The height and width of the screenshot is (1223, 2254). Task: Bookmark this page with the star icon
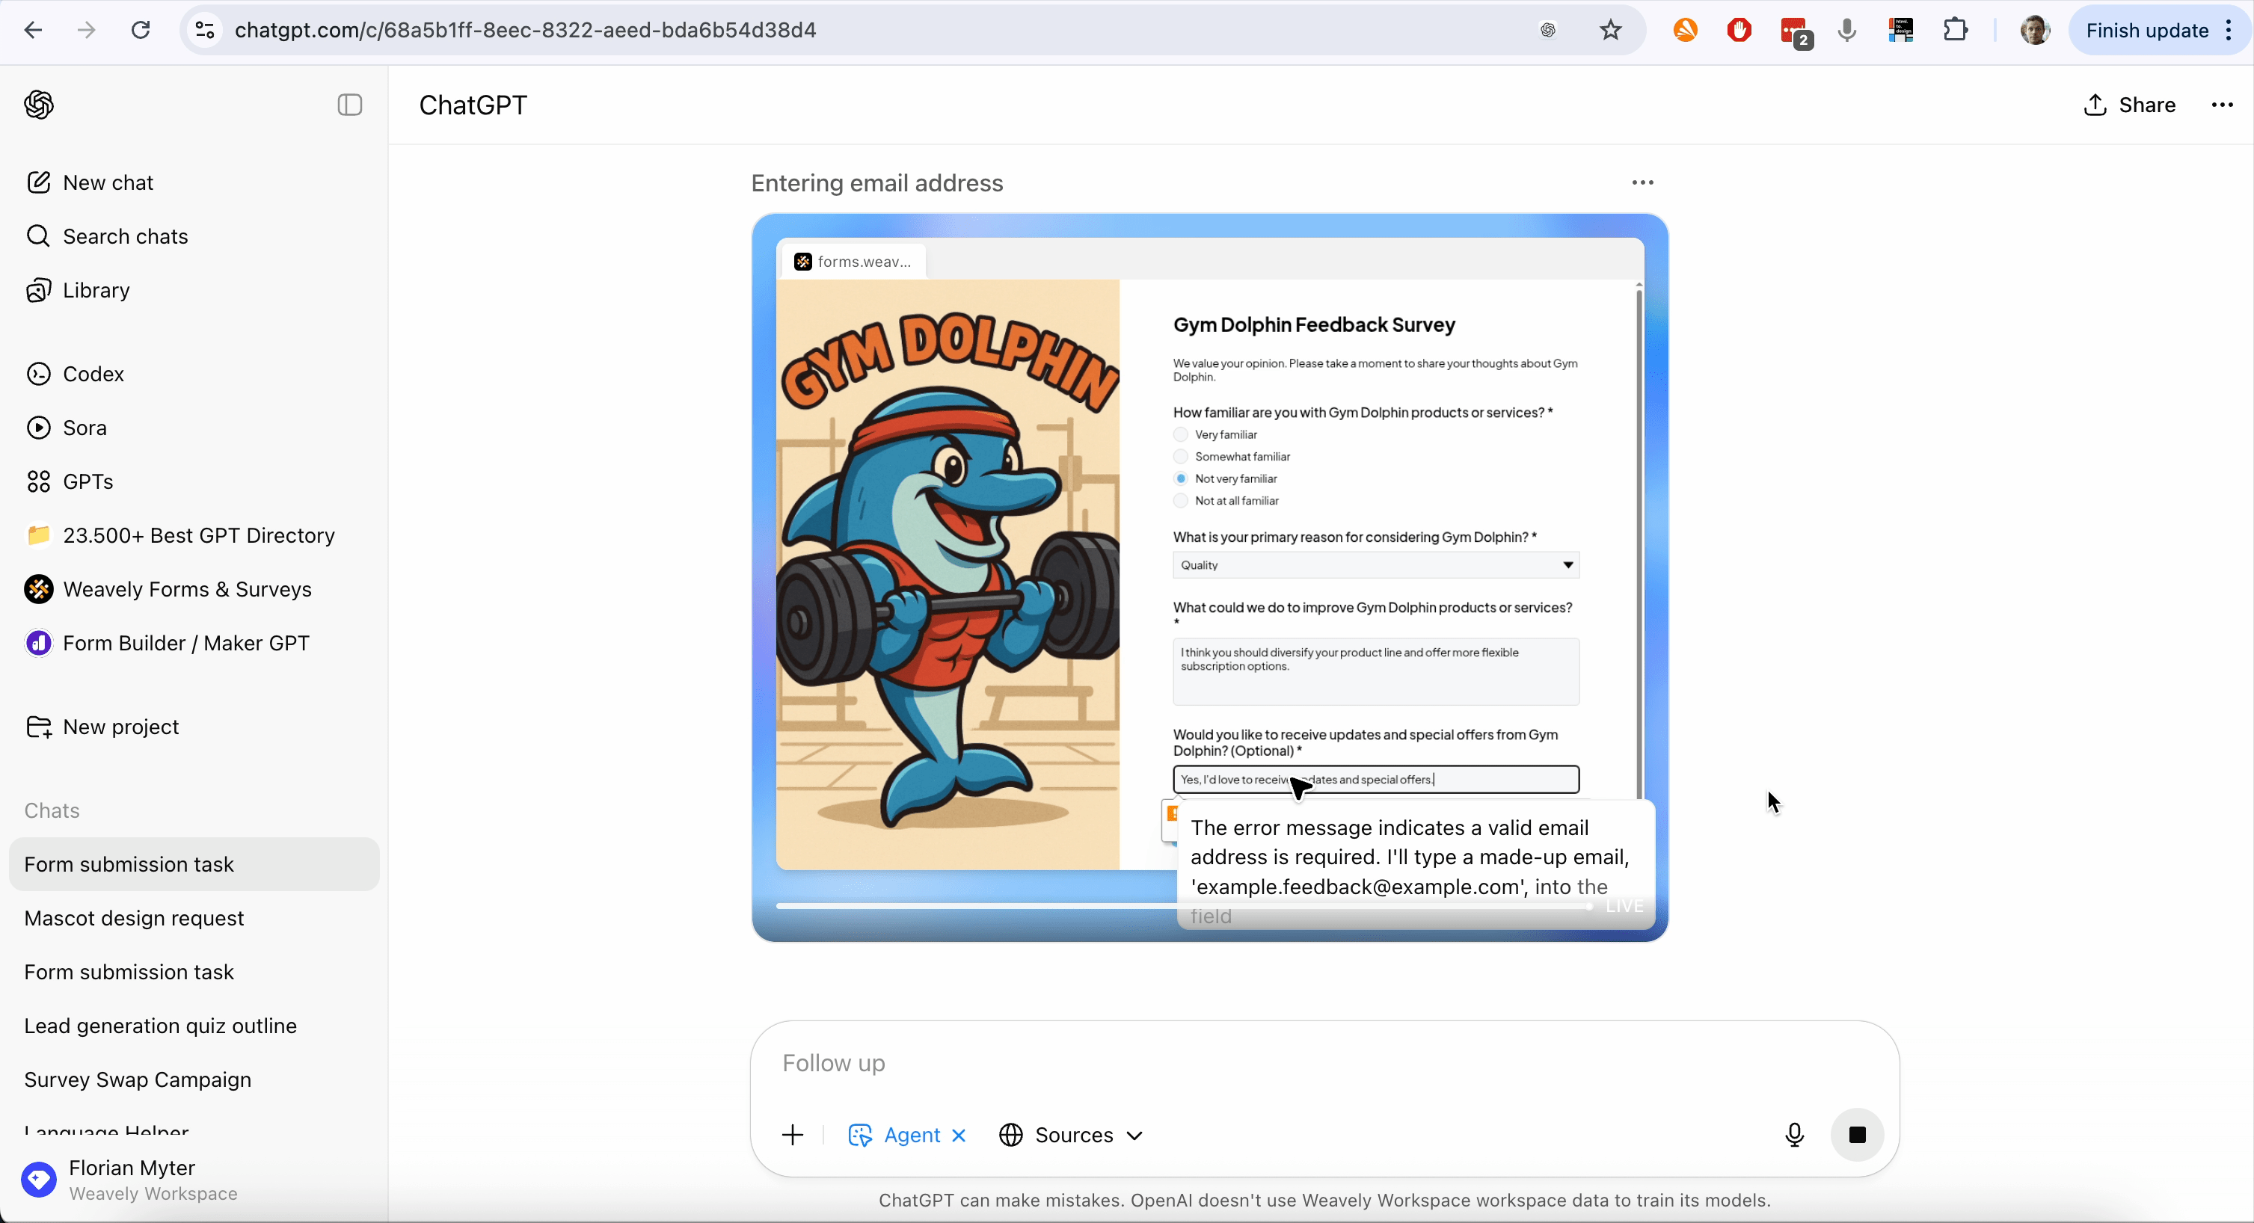pyautogui.click(x=1610, y=31)
